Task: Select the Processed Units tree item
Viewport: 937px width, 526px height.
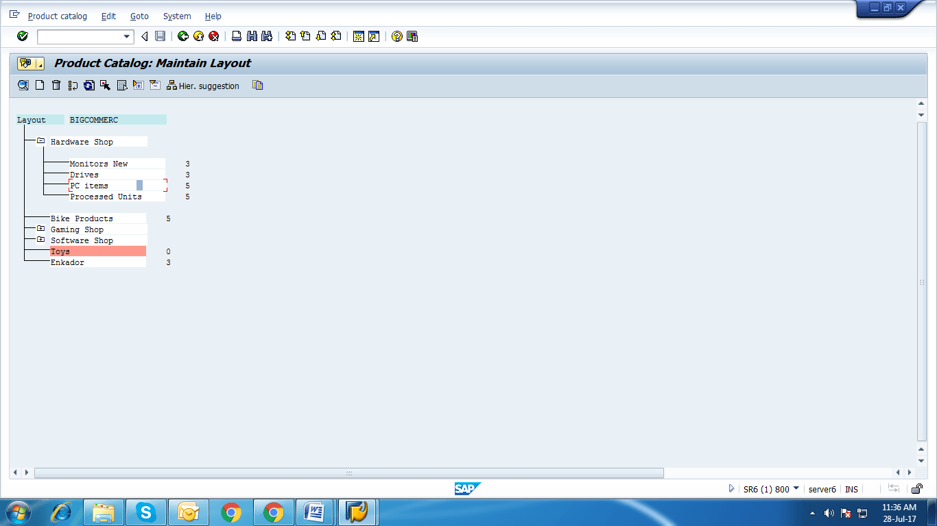Action: (x=117, y=197)
